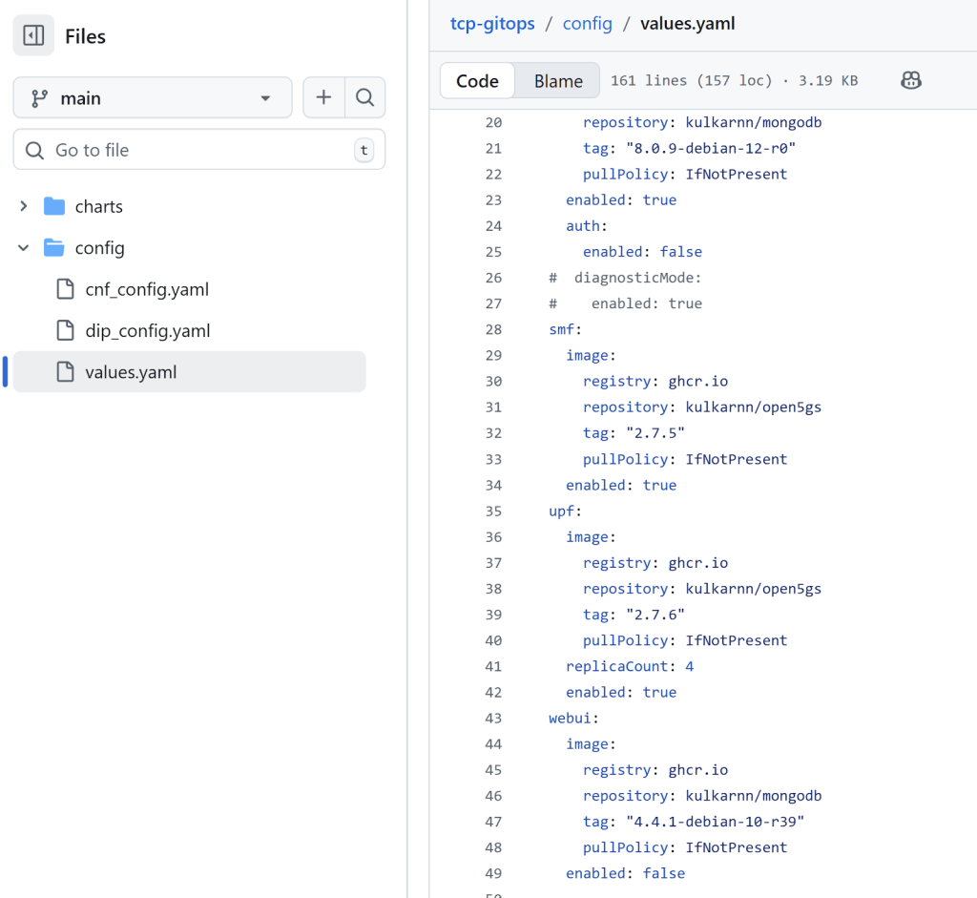Viewport: 977px width, 898px height.
Task: Click line number 41 in the gutter
Action: tap(492, 666)
